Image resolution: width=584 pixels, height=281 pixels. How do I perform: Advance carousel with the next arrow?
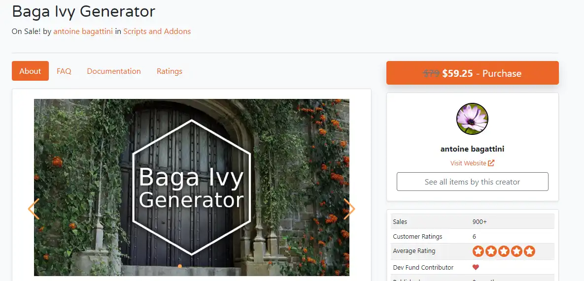point(349,209)
